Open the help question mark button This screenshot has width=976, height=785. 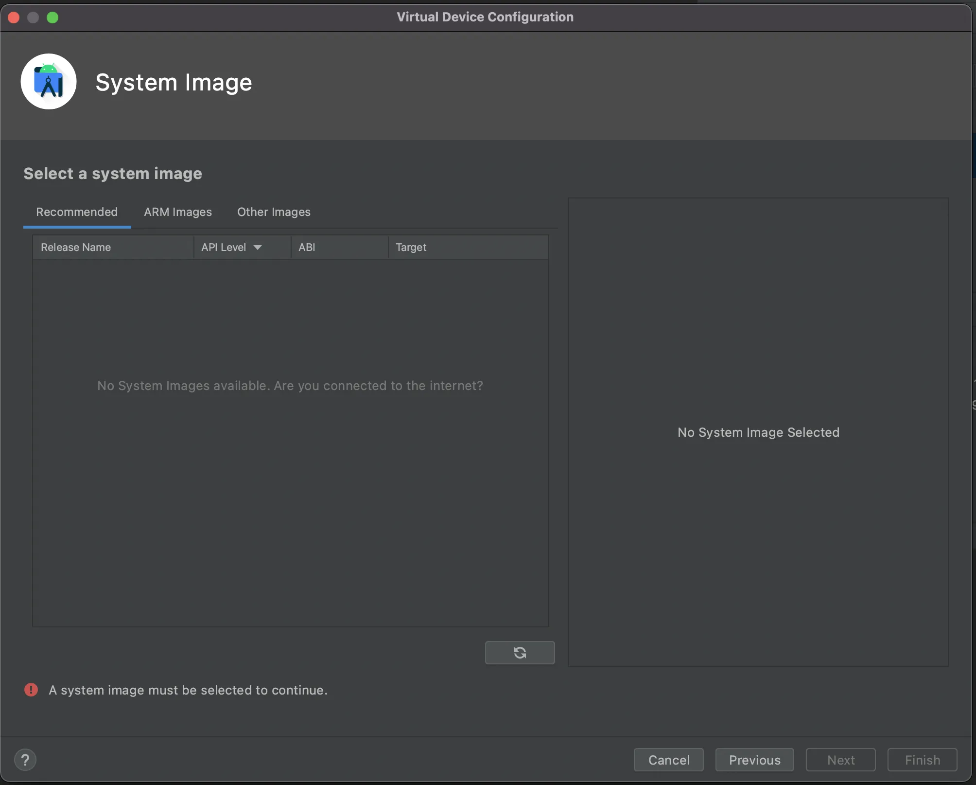click(x=25, y=760)
